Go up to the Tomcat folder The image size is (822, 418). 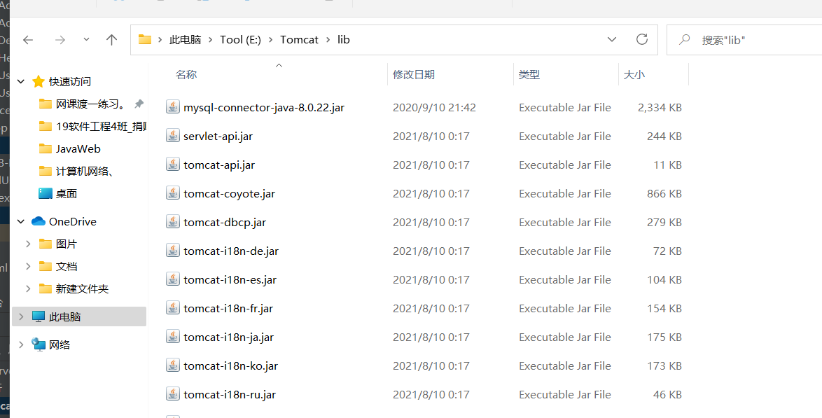111,40
